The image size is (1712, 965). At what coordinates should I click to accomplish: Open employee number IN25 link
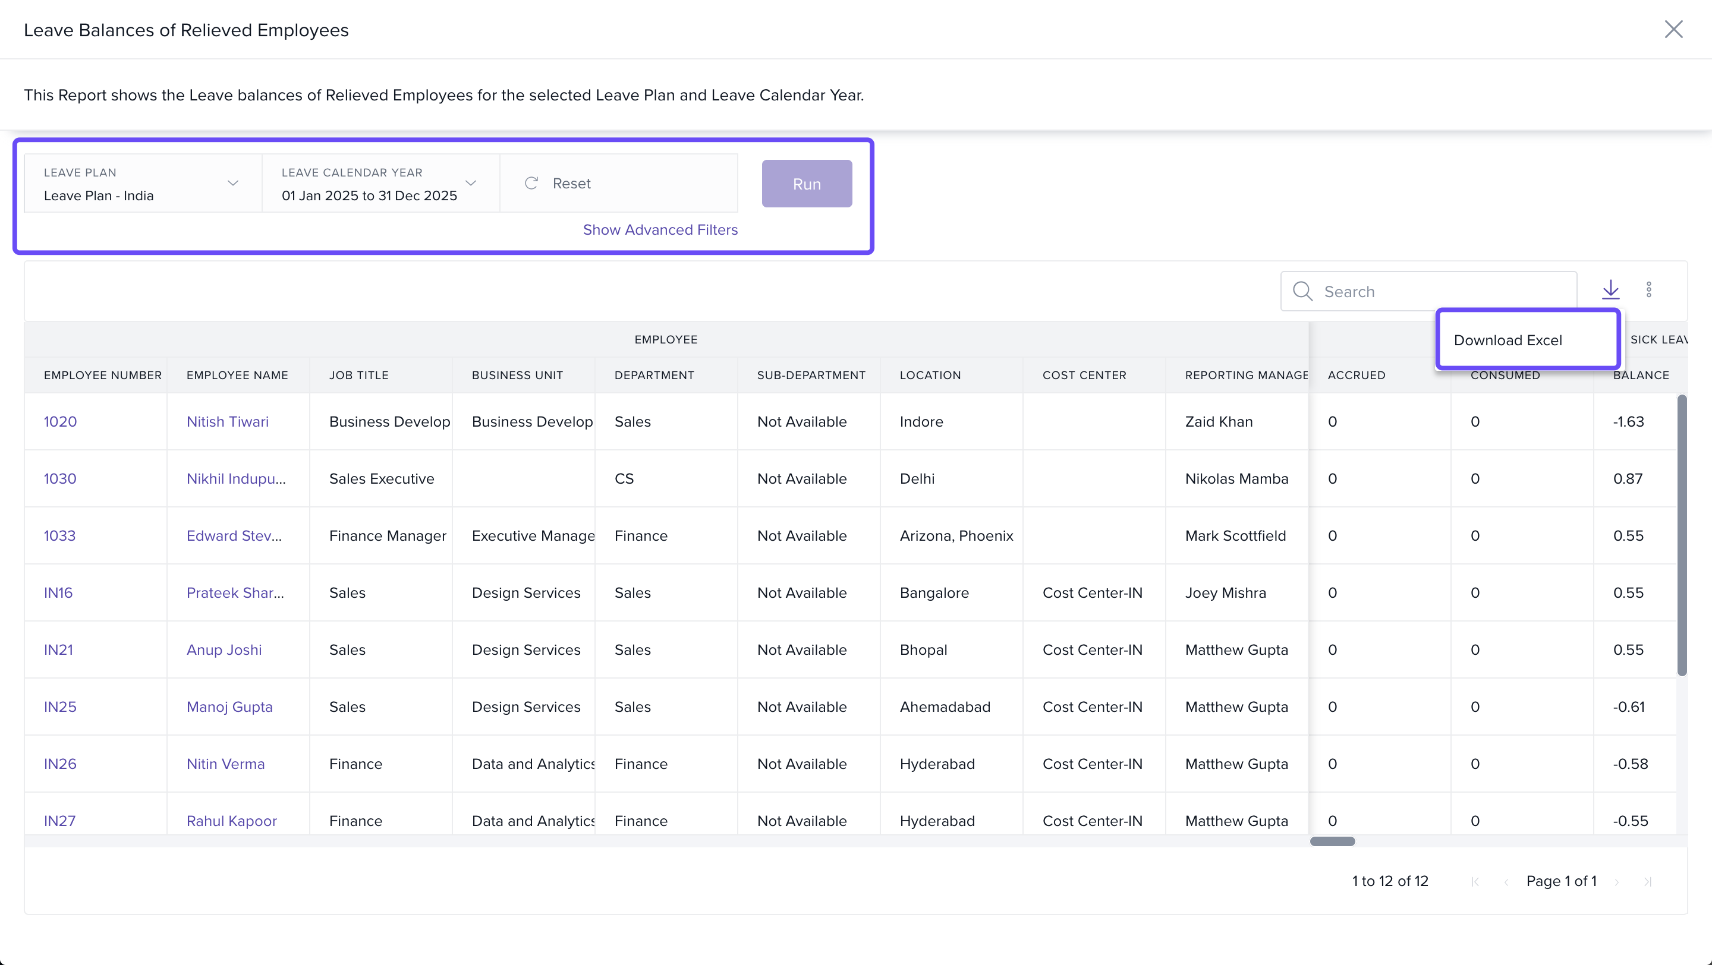pos(60,707)
